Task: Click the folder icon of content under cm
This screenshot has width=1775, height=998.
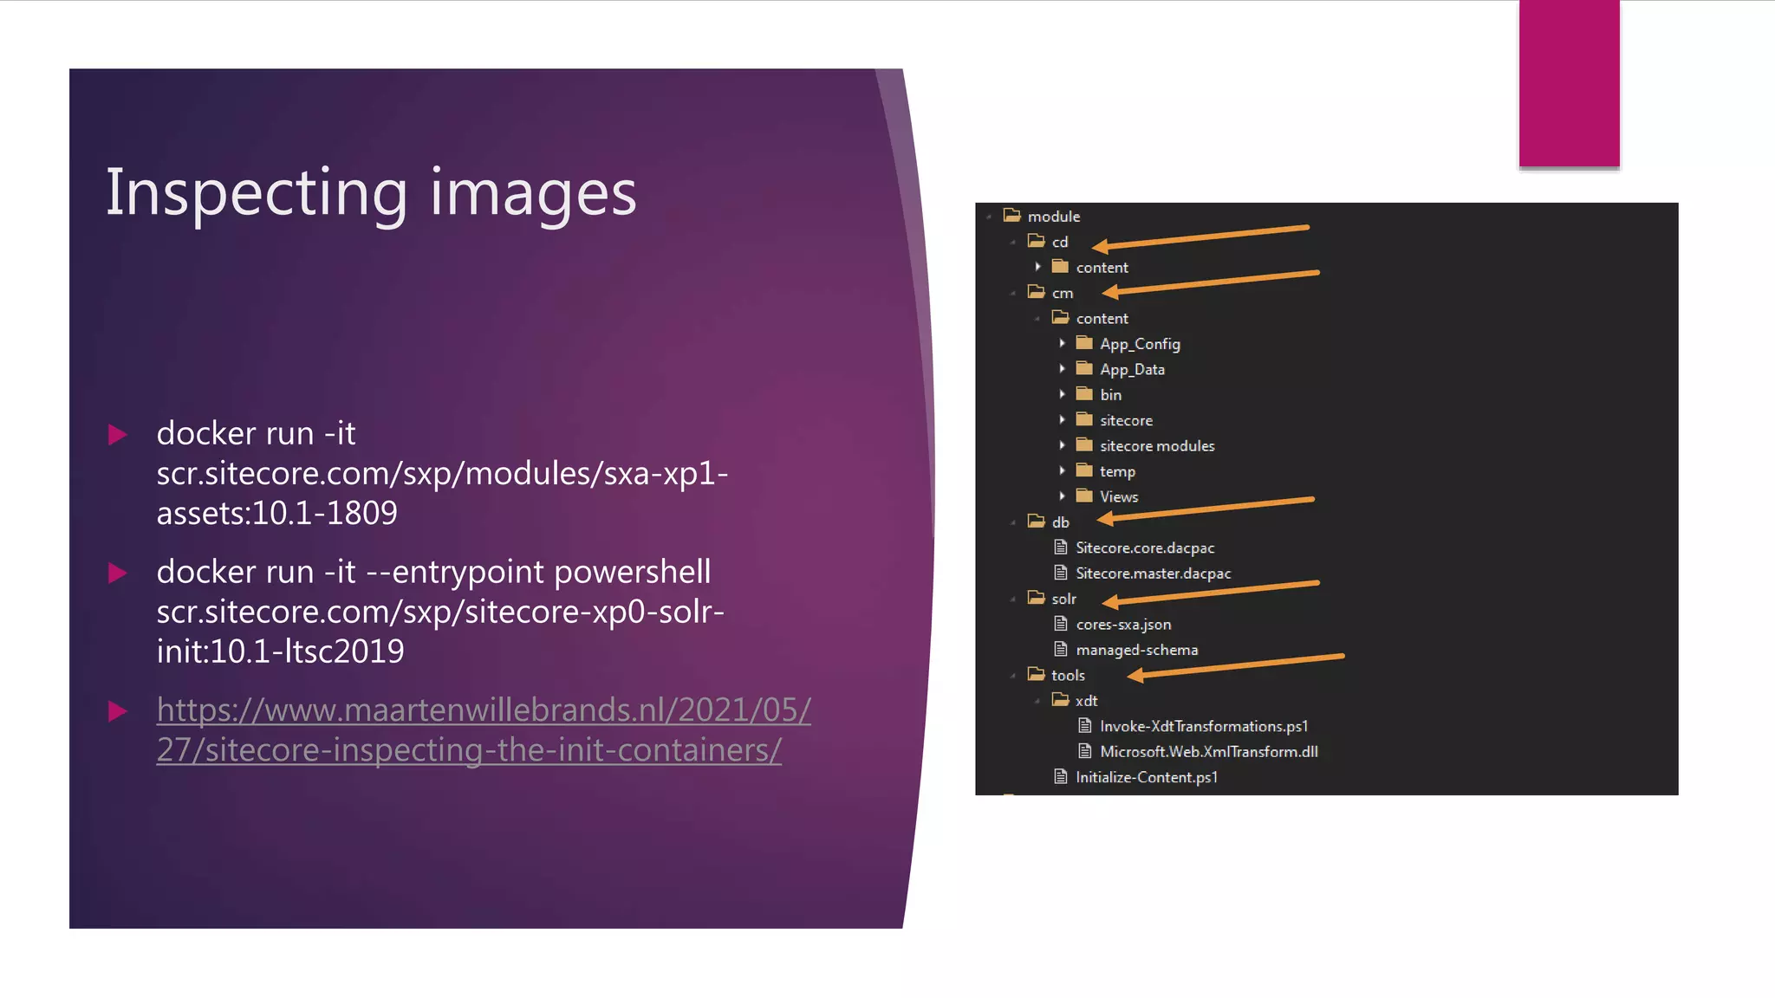Action: pyautogui.click(x=1060, y=317)
